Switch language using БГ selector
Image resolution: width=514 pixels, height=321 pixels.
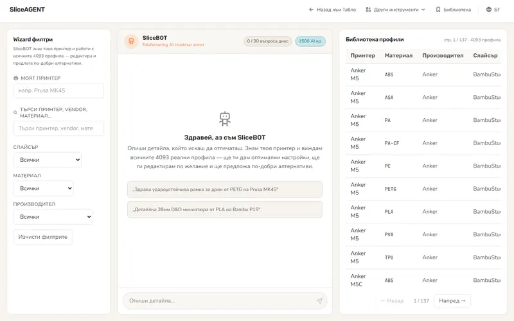point(493,10)
